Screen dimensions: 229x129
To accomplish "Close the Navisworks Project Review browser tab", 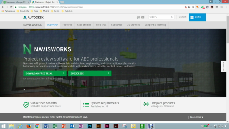I will pyautogui.click(x=57, y=2).
